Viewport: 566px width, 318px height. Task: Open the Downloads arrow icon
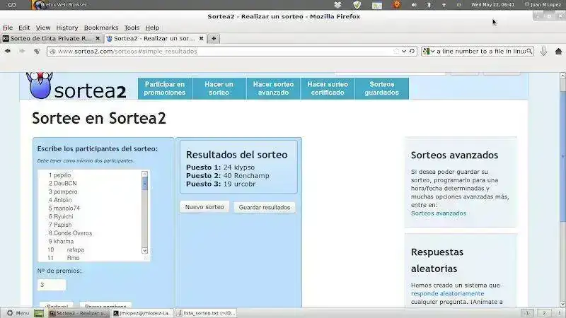(x=543, y=51)
